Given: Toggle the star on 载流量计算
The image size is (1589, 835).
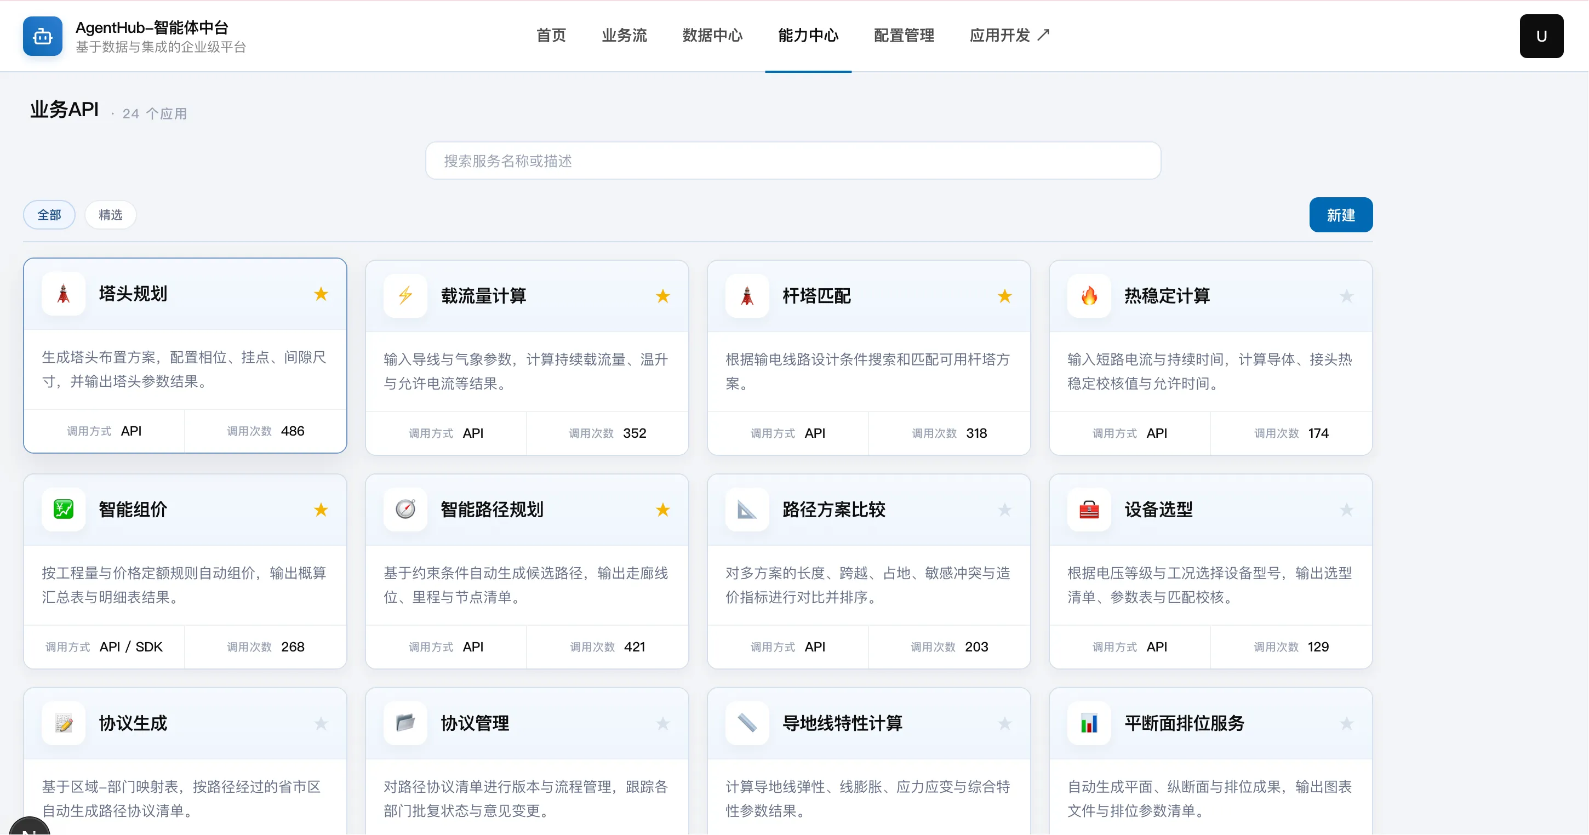Looking at the screenshot, I should point(662,296).
